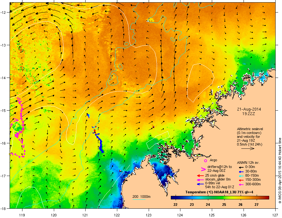Viewport: 282px width, 218px height.
Task: Click the magenta Argo circle legend symbol
Action: (x=205, y=161)
